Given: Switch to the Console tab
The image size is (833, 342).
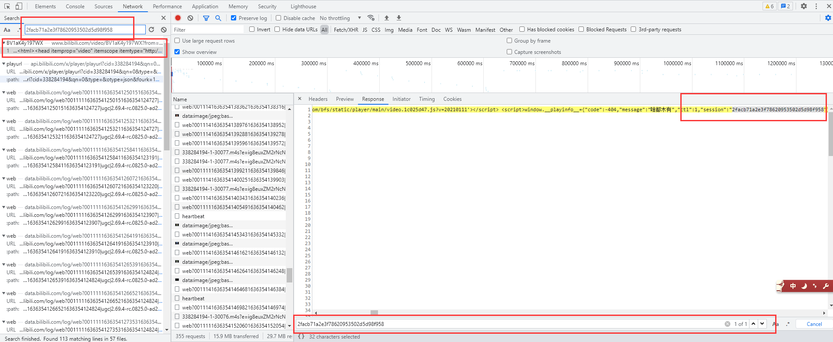Looking at the screenshot, I should click(x=75, y=7).
